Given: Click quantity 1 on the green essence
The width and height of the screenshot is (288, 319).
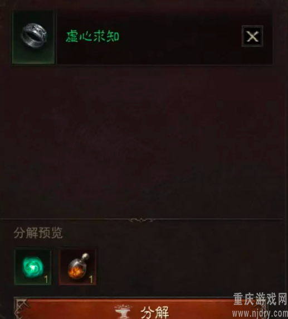Looking at the screenshot, I should (46, 279).
